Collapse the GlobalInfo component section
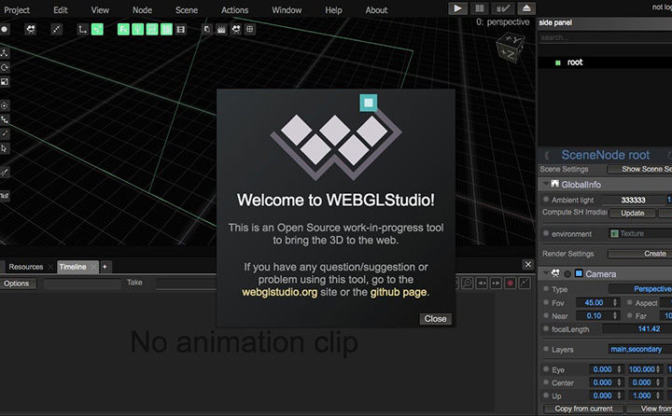 [546, 185]
